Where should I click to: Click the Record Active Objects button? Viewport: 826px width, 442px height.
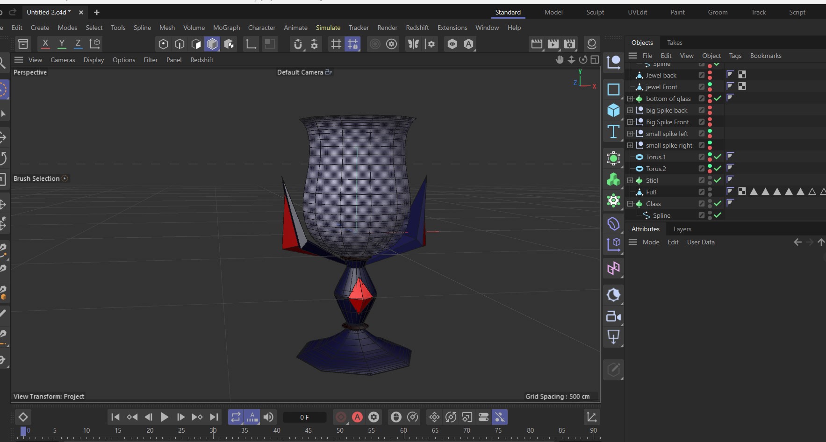(x=341, y=417)
